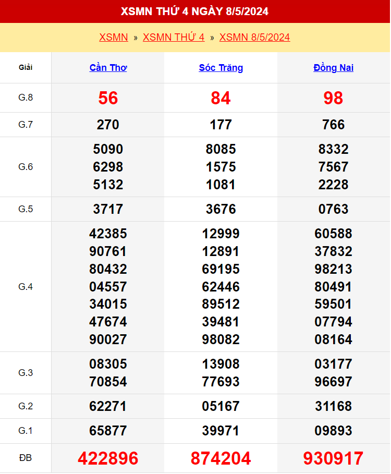Click the page title XSMN THỨ 4 NGÀY 8/5/2024

tap(194, 11)
